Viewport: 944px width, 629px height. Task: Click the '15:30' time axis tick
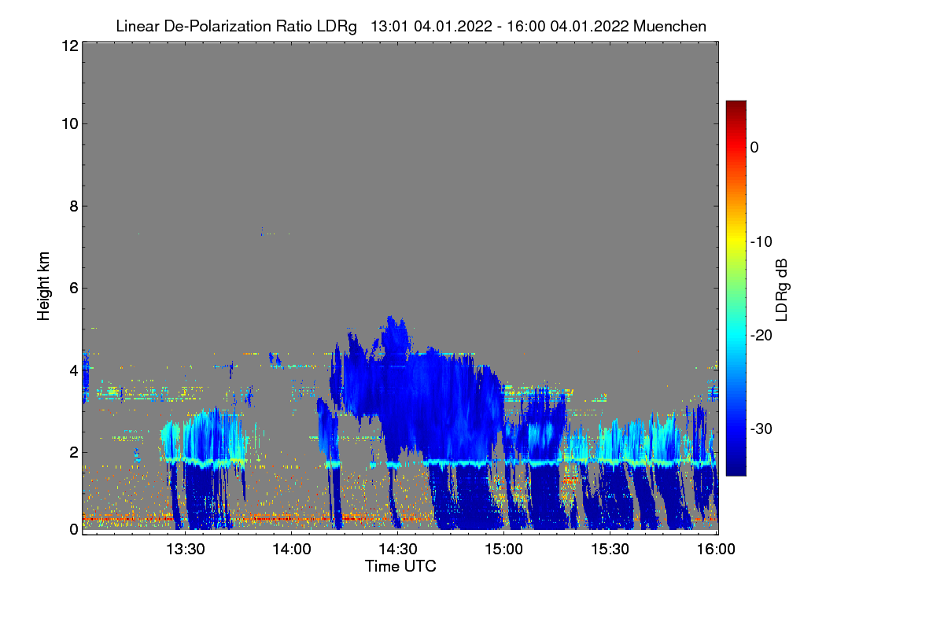[x=610, y=549]
